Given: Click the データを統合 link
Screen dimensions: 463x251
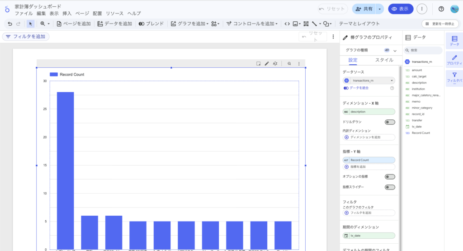Looking at the screenshot, I should [x=359, y=88].
